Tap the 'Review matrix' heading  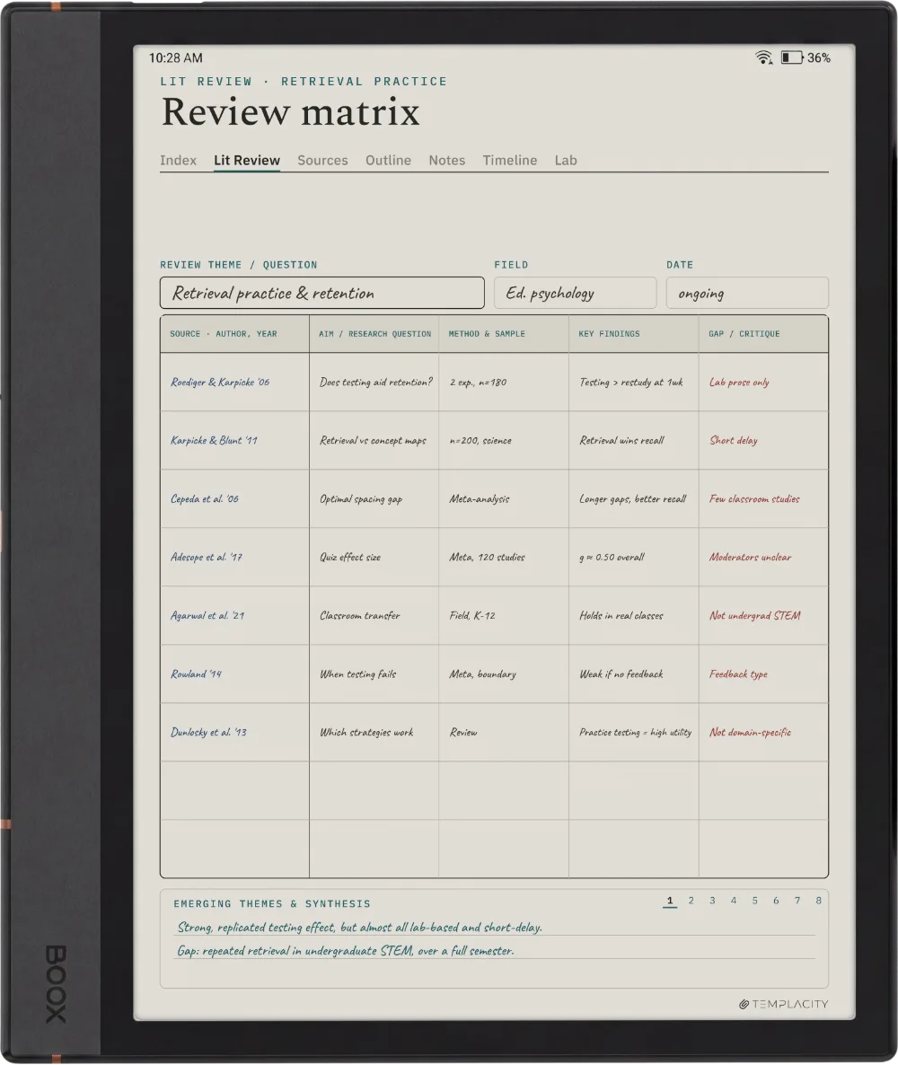291,112
